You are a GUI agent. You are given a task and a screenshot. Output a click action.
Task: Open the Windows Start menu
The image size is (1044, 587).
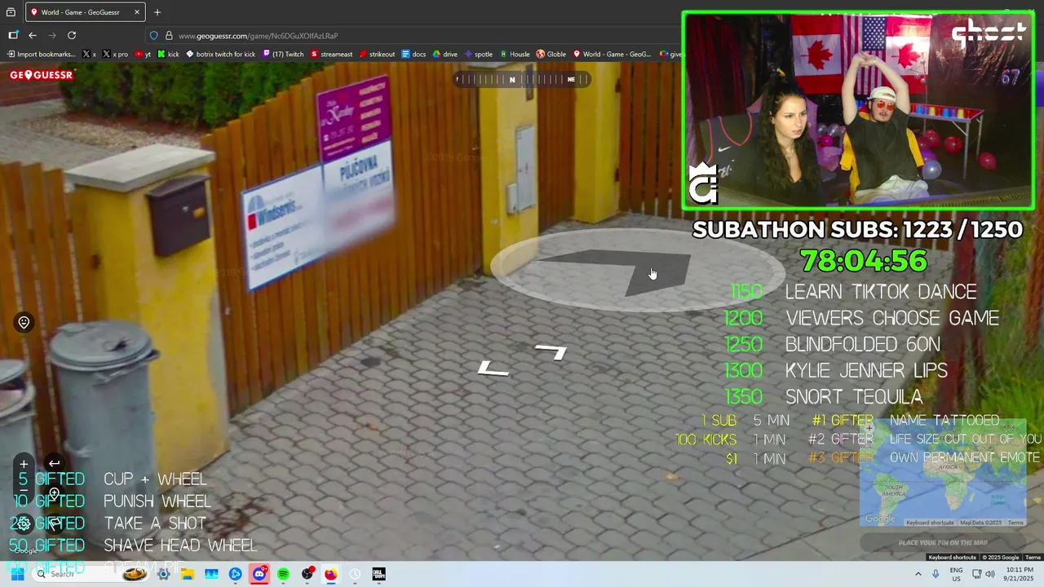coord(16,574)
